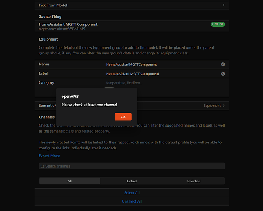Focus the Search channels field
The image size is (263, 211).
132,166
